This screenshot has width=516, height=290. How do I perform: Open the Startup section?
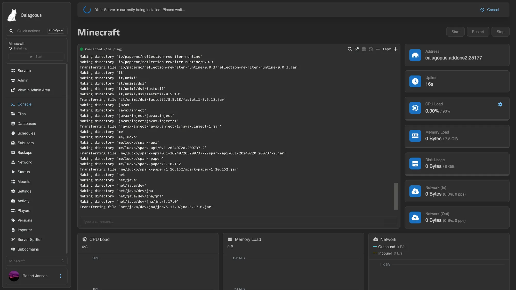(36, 172)
